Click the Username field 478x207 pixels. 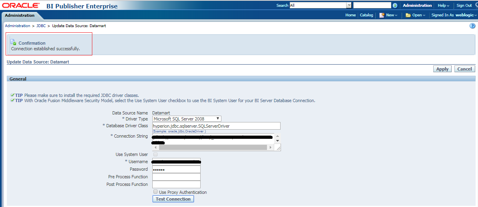coord(176,162)
